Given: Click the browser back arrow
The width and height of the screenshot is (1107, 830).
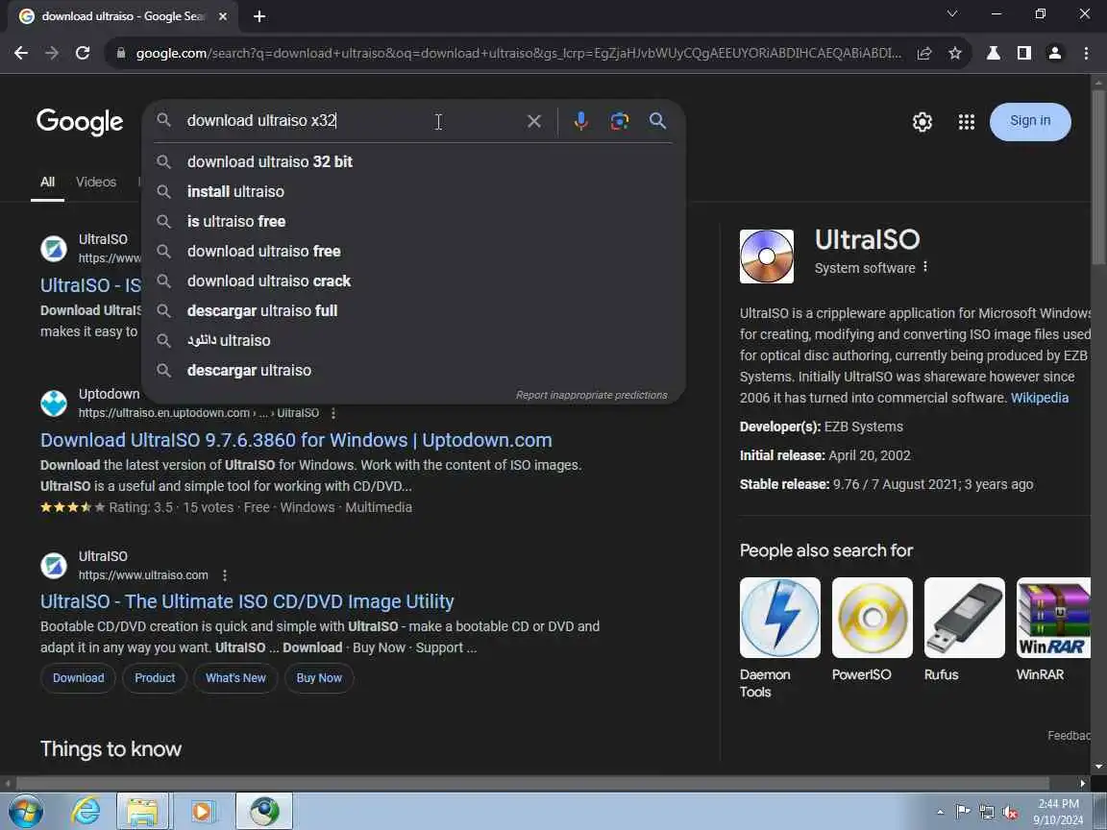Looking at the screenshot, I should point(21,53).
